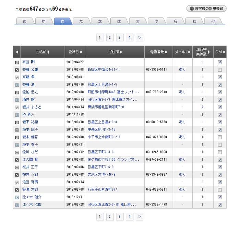Open the わ tab
Viewport: 240px width, 225px height.
(194, 21)
